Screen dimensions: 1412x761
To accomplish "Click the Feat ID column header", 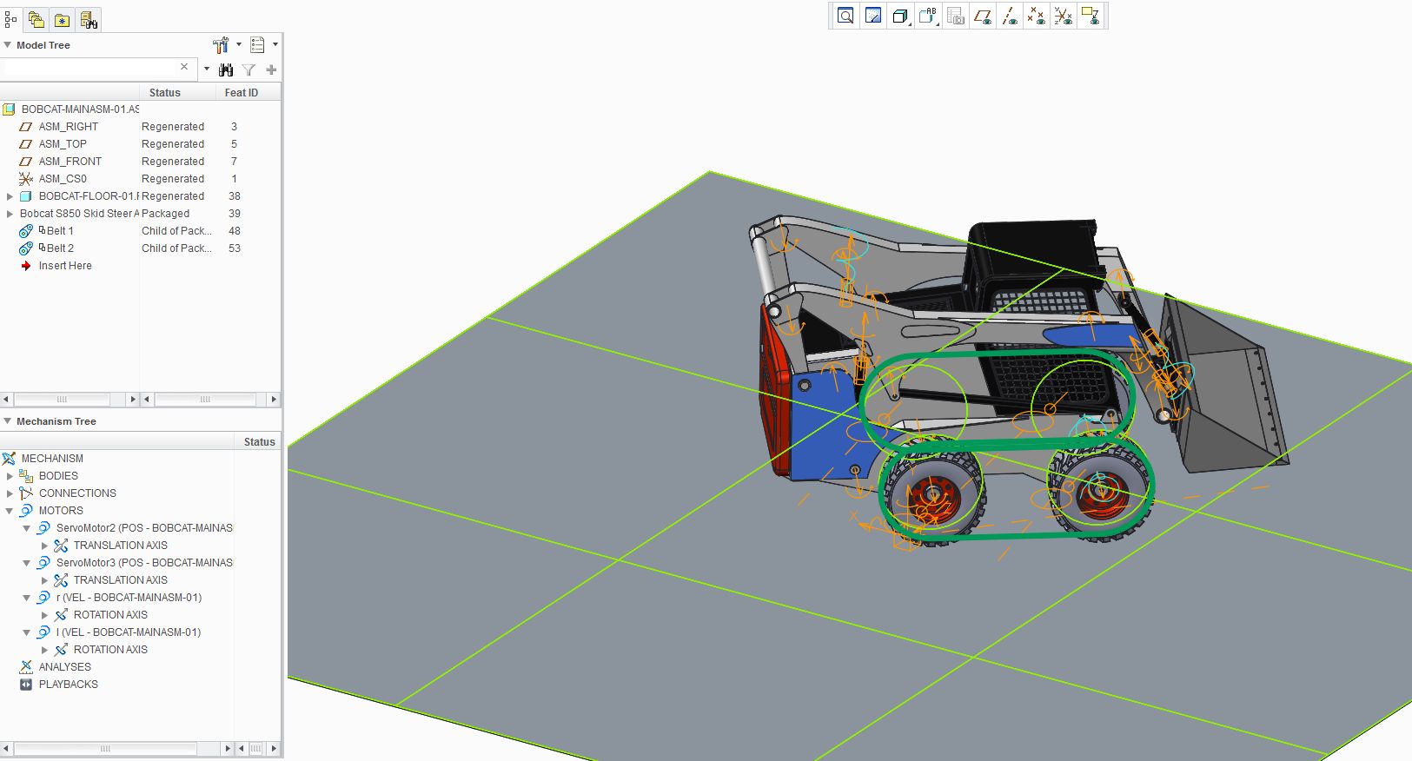I will coord(242,93).
